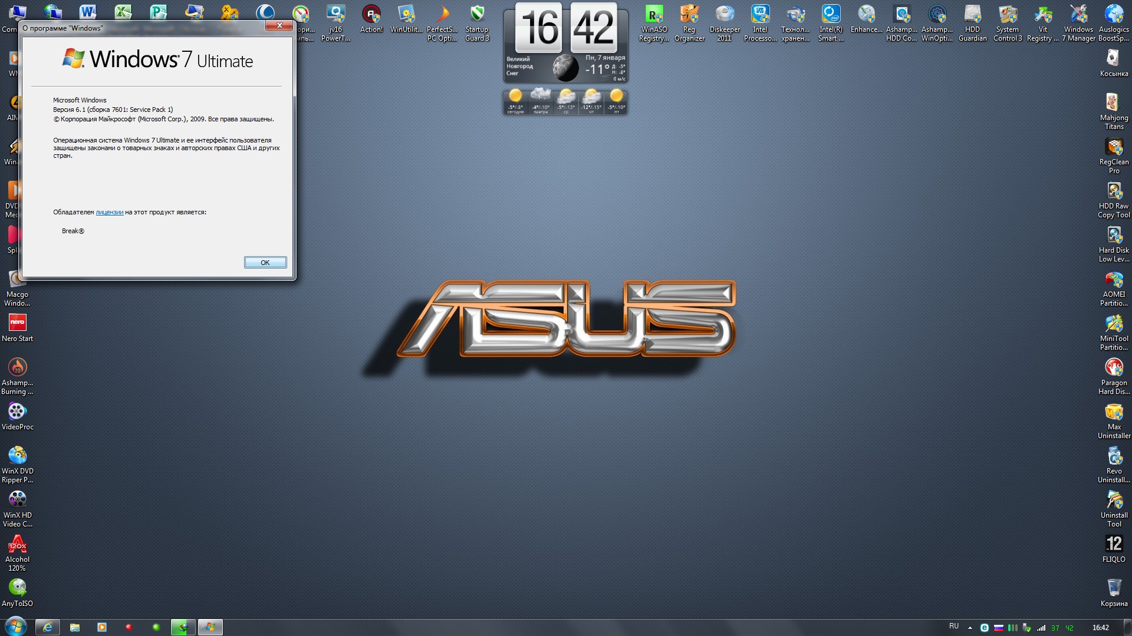Open Internet Download Manager taskbar button

click(183, 628)
